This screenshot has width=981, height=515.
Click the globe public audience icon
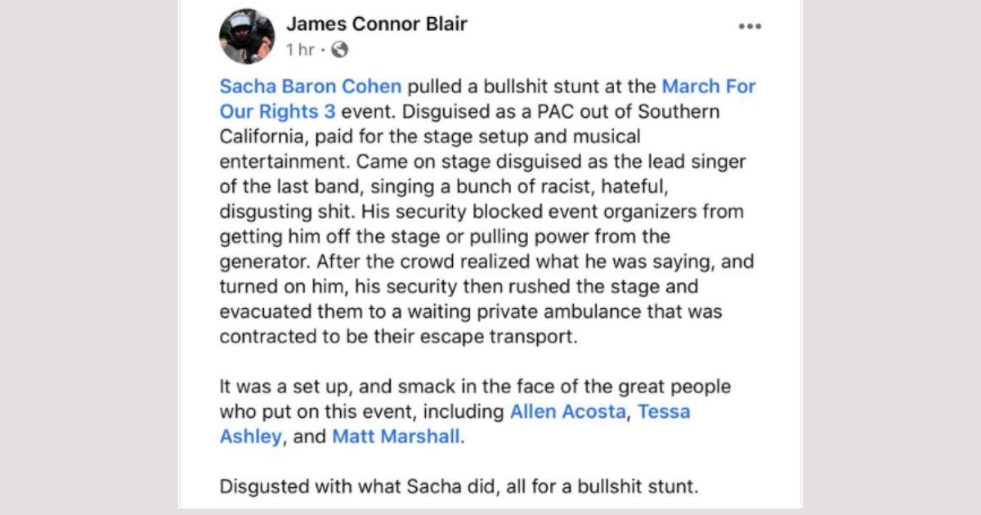click(340, 50)
